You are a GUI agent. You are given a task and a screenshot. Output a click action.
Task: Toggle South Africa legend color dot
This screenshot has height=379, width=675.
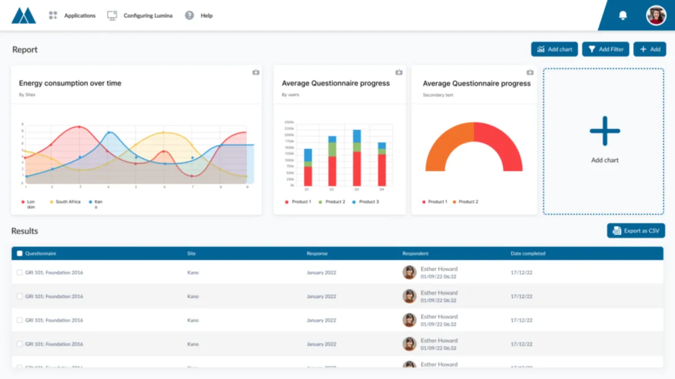pos(52,202)
